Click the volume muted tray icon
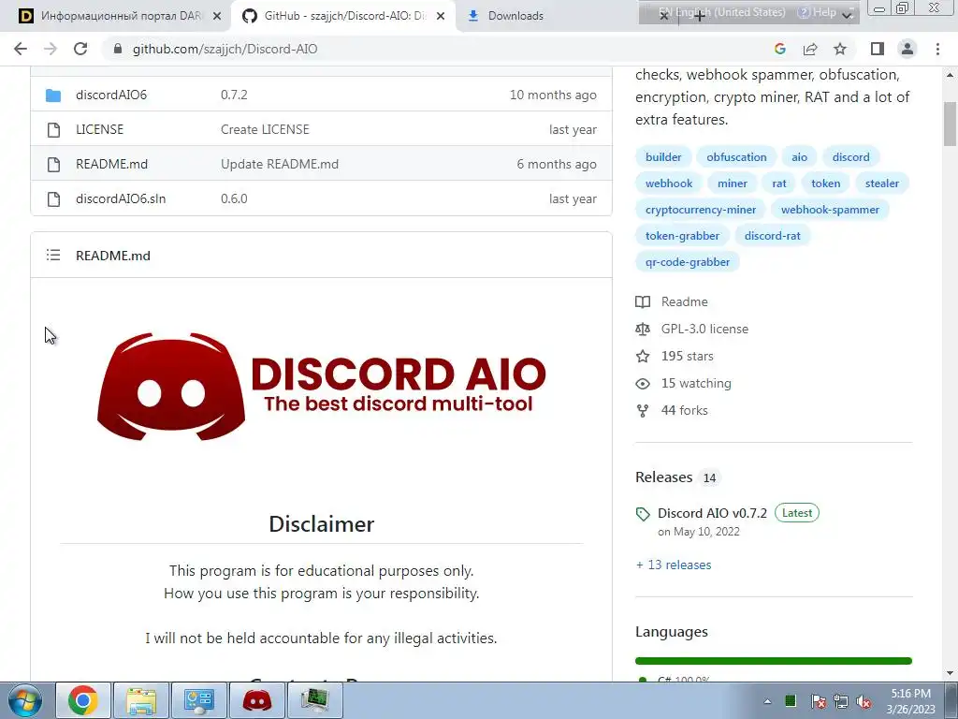Screen dimensions: 958x719 click(x=864, y=701)
